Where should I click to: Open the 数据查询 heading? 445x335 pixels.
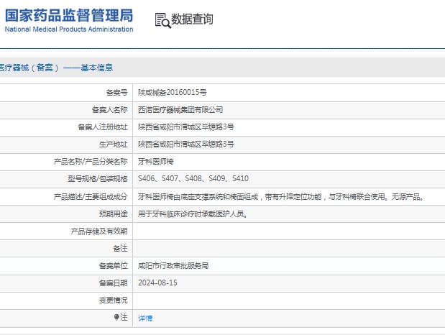[192, 19]
